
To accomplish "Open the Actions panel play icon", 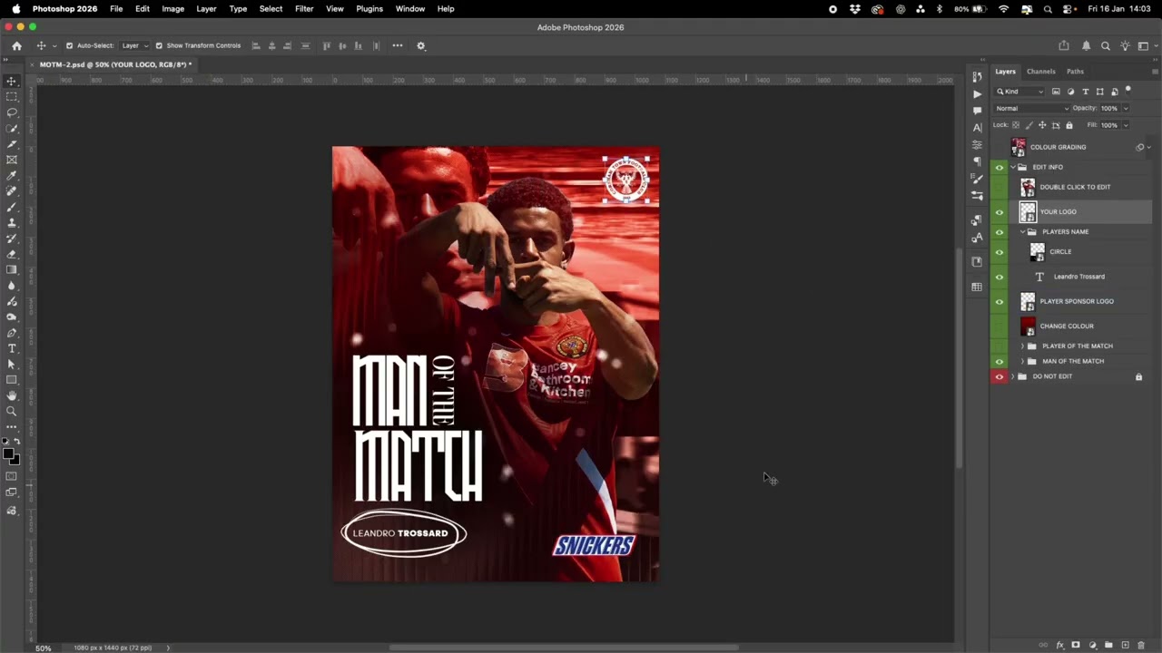I will point(977,93).
